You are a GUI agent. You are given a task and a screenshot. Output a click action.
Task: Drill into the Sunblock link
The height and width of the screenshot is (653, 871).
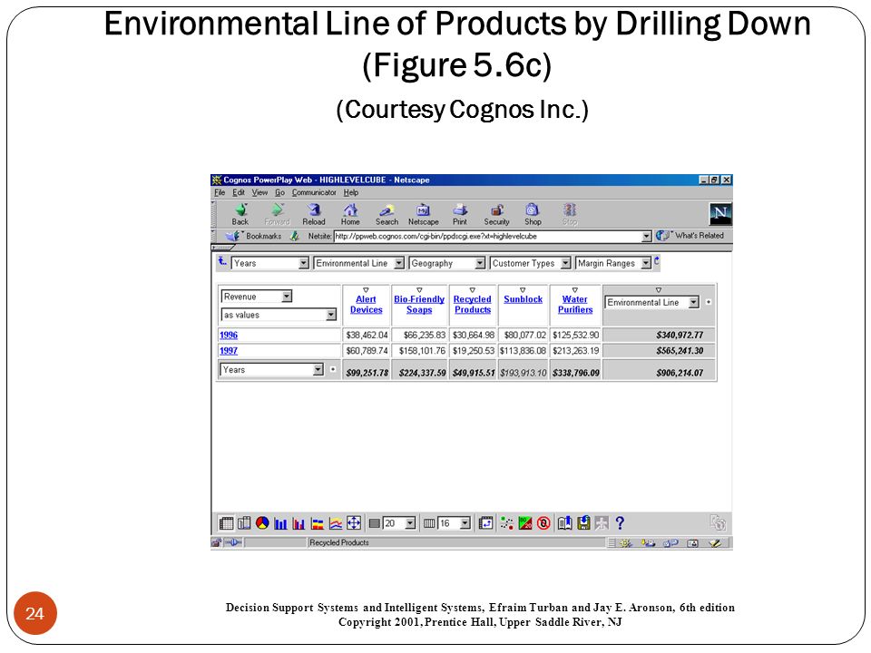coord(524,299)
